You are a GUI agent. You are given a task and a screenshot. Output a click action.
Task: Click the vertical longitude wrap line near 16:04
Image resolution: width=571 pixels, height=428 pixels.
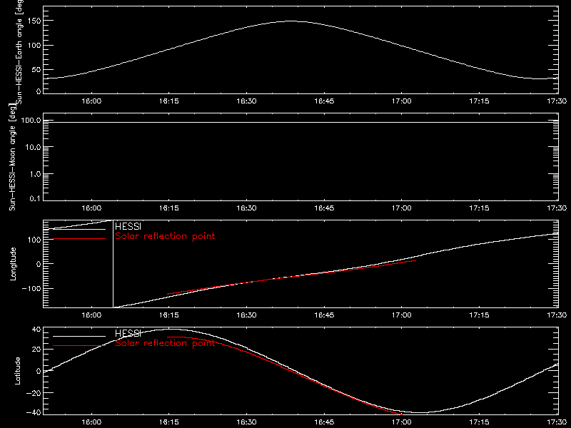[x=113, y=264]
